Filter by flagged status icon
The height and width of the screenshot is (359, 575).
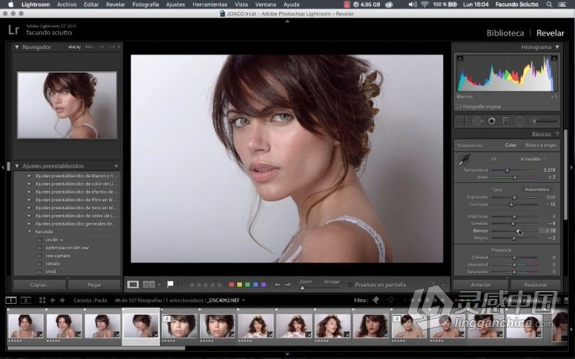(376, 300)
